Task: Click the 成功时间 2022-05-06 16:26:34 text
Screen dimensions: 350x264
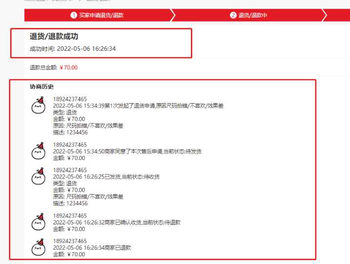Action: point(73,49)
